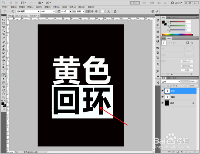Click the Invert button in Masks panel
This screenshot has width=200, height=154.
[187, 70]
